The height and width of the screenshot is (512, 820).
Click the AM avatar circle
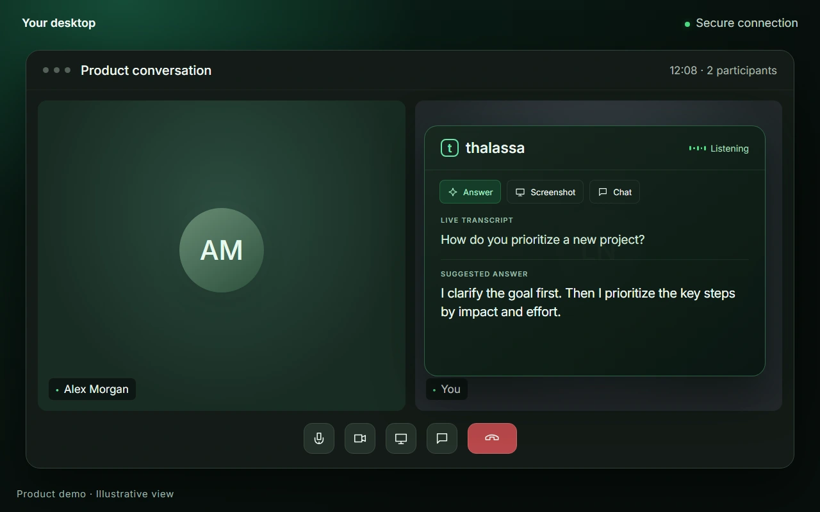point(222,250)
